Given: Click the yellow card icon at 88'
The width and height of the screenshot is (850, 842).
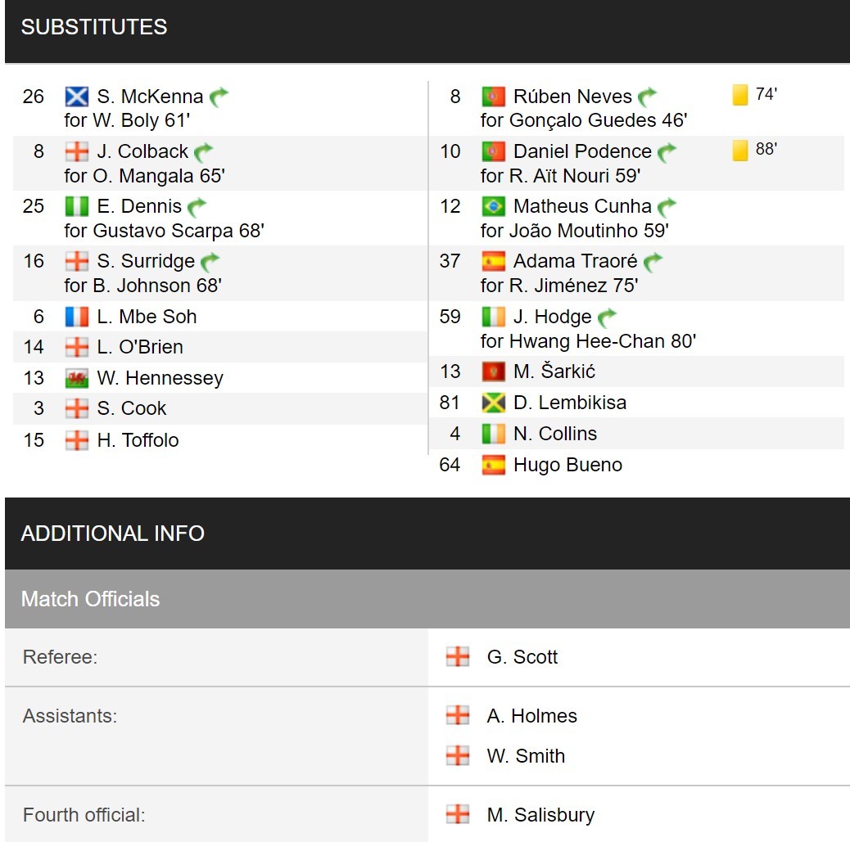Looking at the screenshot, I should point(740,150).
